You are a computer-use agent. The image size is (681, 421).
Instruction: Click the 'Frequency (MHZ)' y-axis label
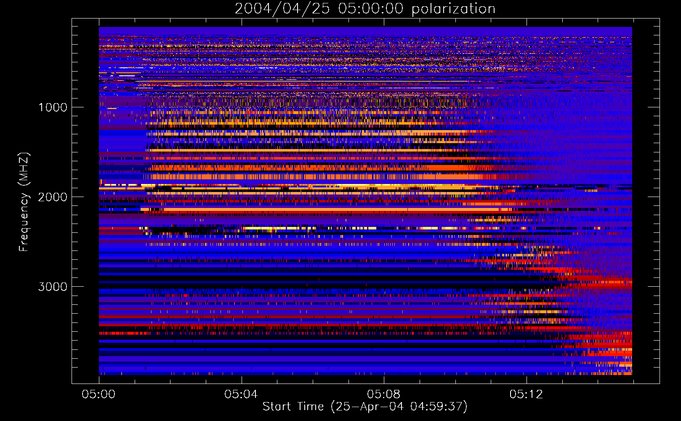click(24, 202)
